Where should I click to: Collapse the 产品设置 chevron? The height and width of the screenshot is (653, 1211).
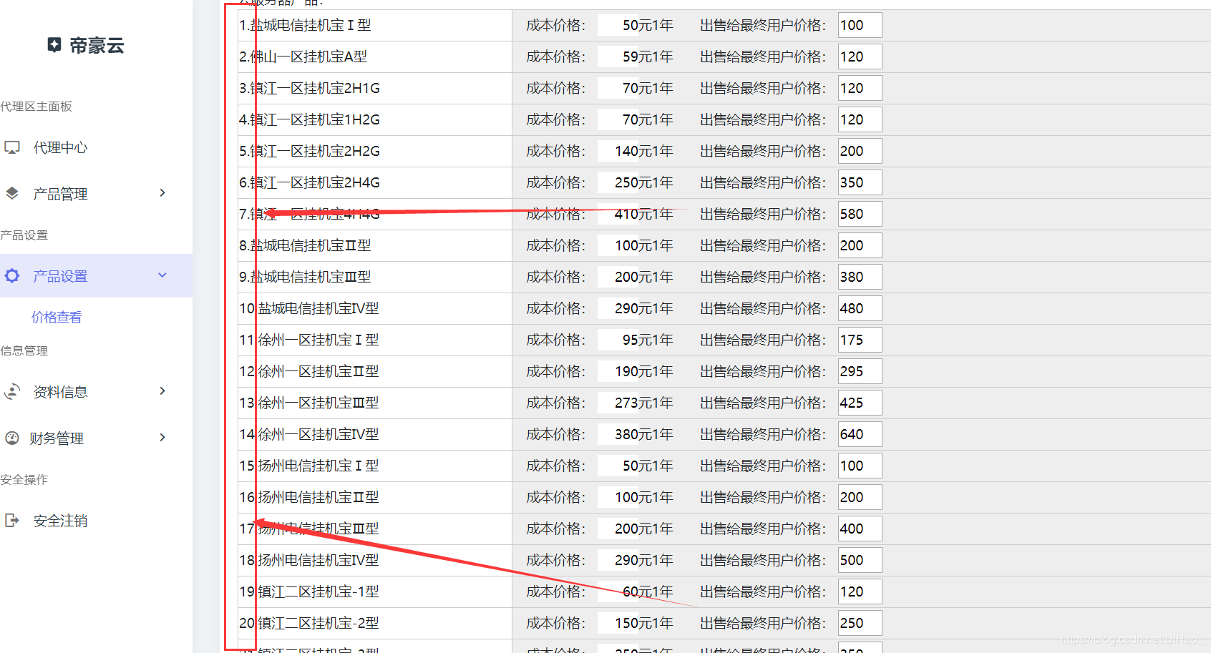point(162,275)
